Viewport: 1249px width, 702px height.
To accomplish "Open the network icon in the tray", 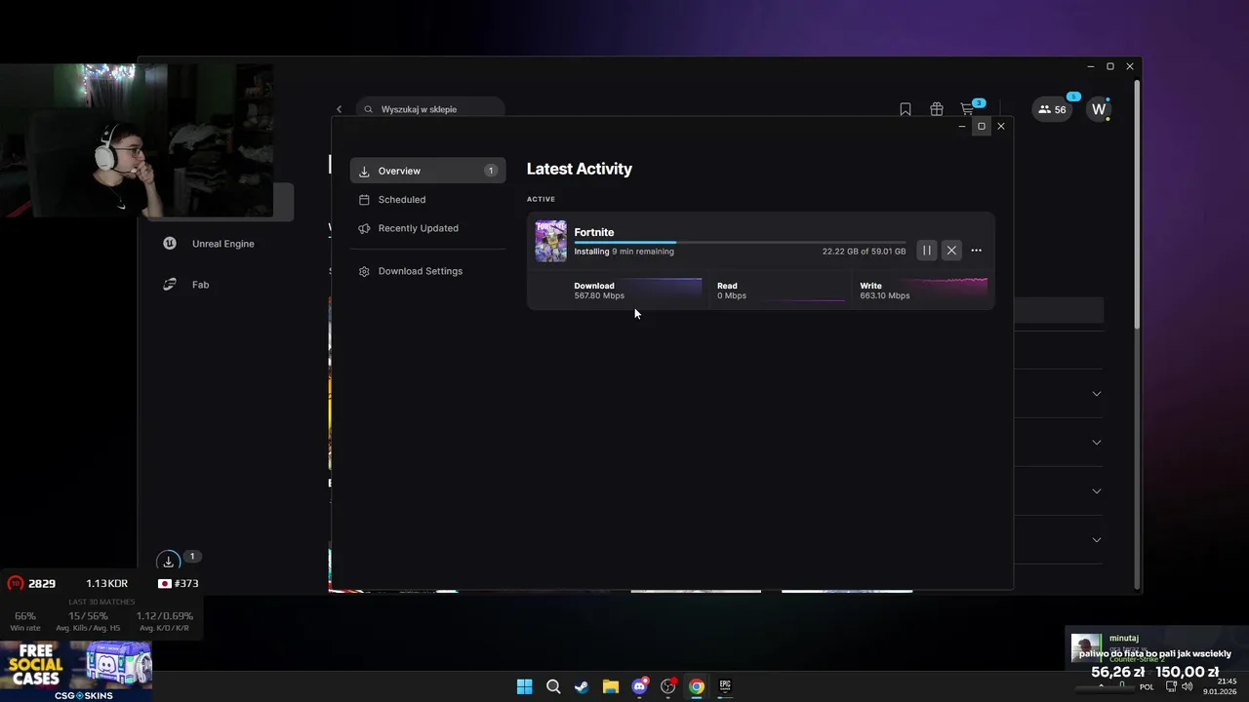I will (1172, 686).
